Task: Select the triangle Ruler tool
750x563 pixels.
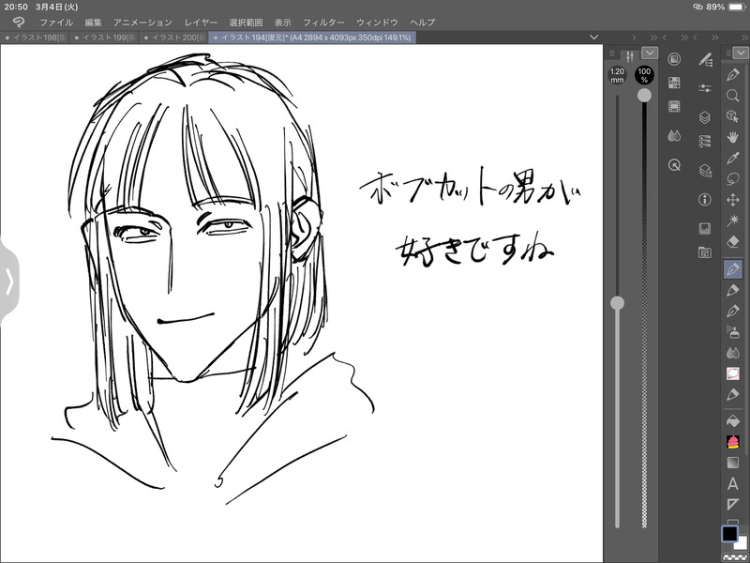Action: pos(733,504)
